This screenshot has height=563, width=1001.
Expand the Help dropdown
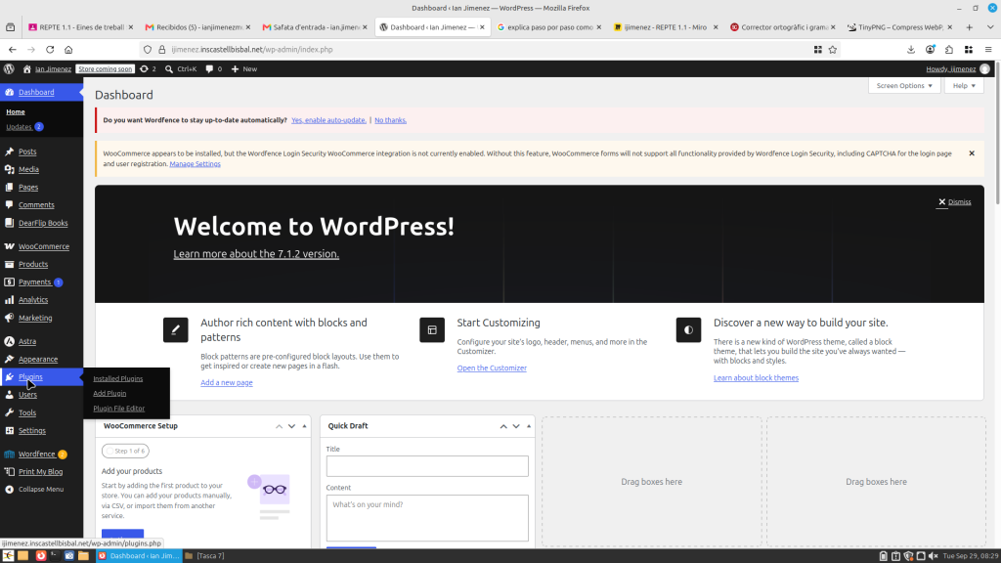pos(964,86)
